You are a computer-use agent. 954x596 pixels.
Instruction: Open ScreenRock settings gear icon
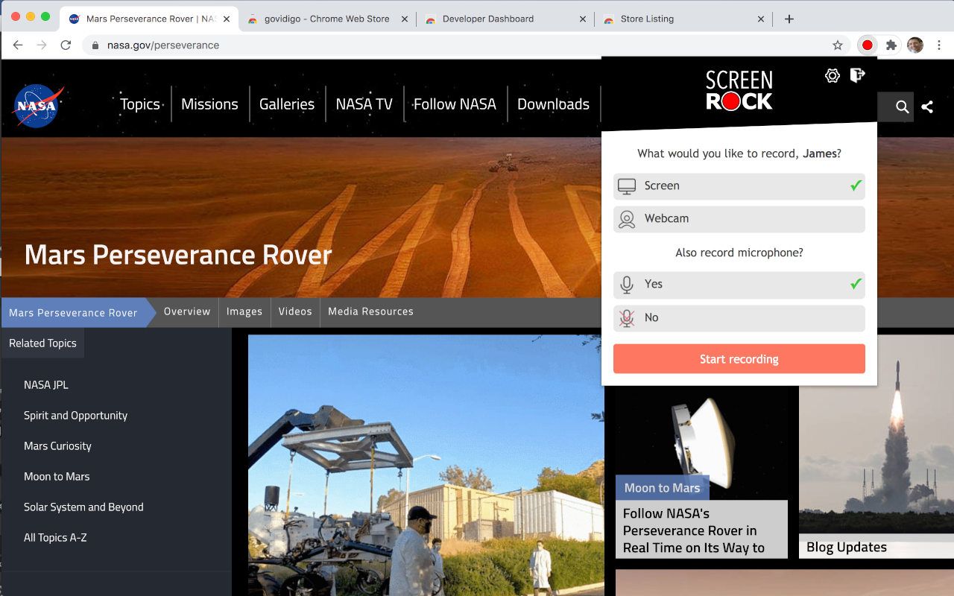[x=833, y=75]
